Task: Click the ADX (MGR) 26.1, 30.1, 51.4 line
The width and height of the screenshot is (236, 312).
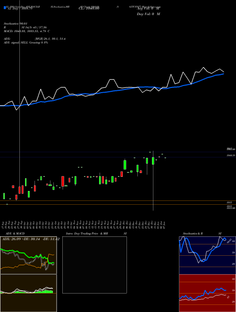Action: tap(34, 39)
